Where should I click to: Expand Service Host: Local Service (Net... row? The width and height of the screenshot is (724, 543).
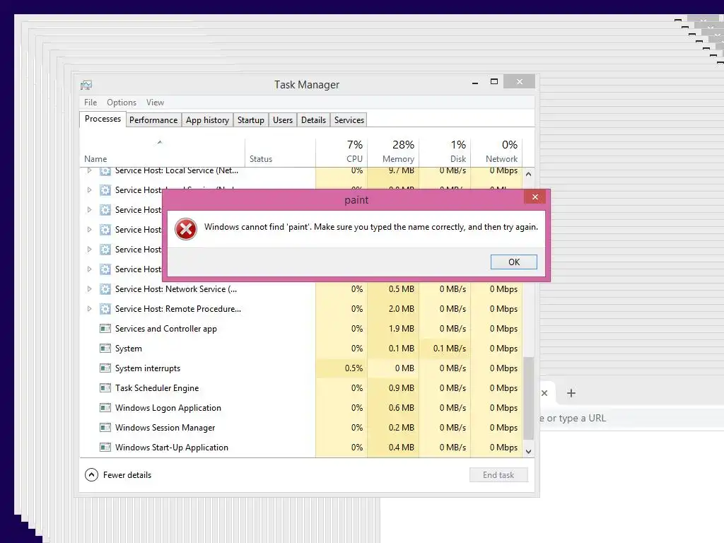90,170
